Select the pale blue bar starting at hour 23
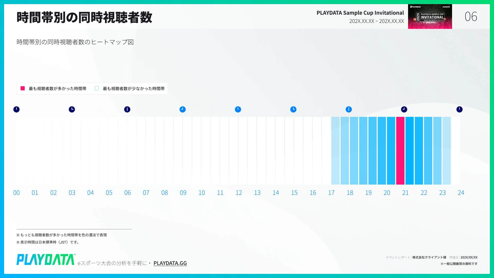494x278 pixels. coord(447,151)
